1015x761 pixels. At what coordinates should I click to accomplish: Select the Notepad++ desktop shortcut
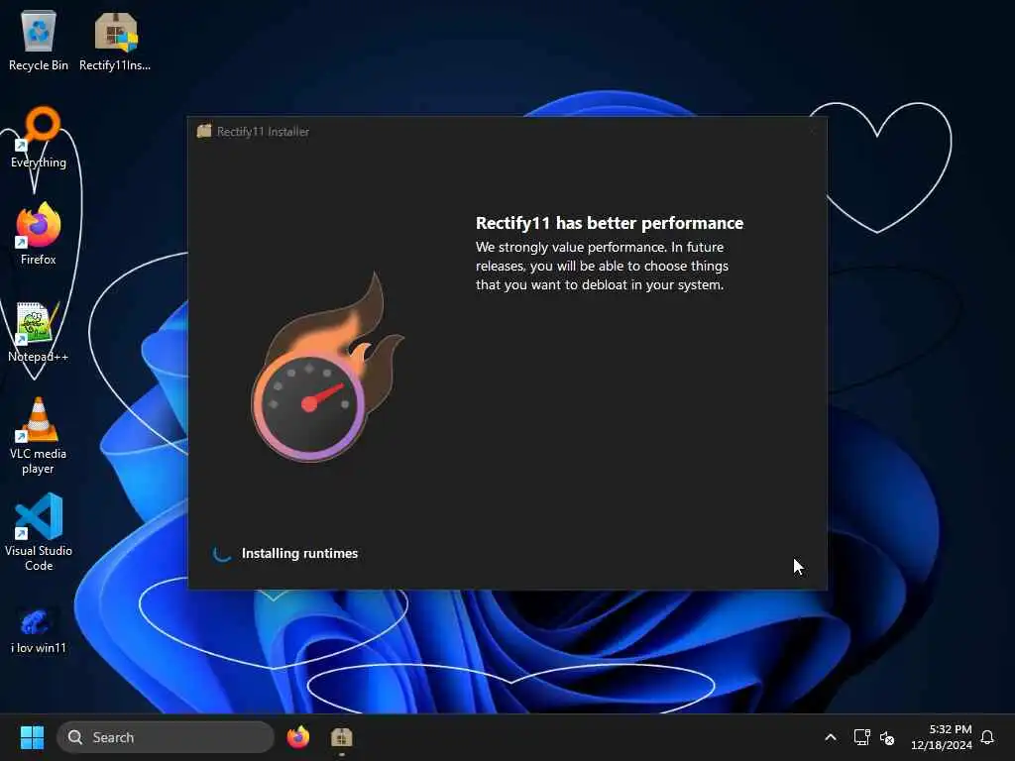(39, 331)
